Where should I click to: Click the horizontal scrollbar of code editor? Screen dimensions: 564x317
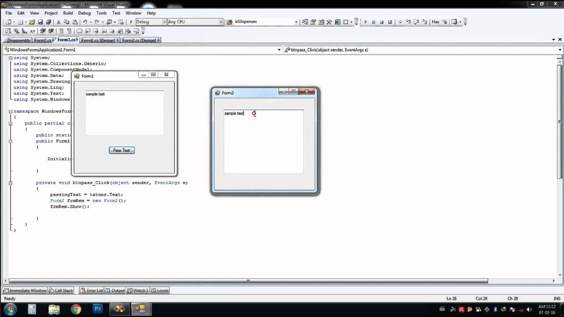(248, 281)
